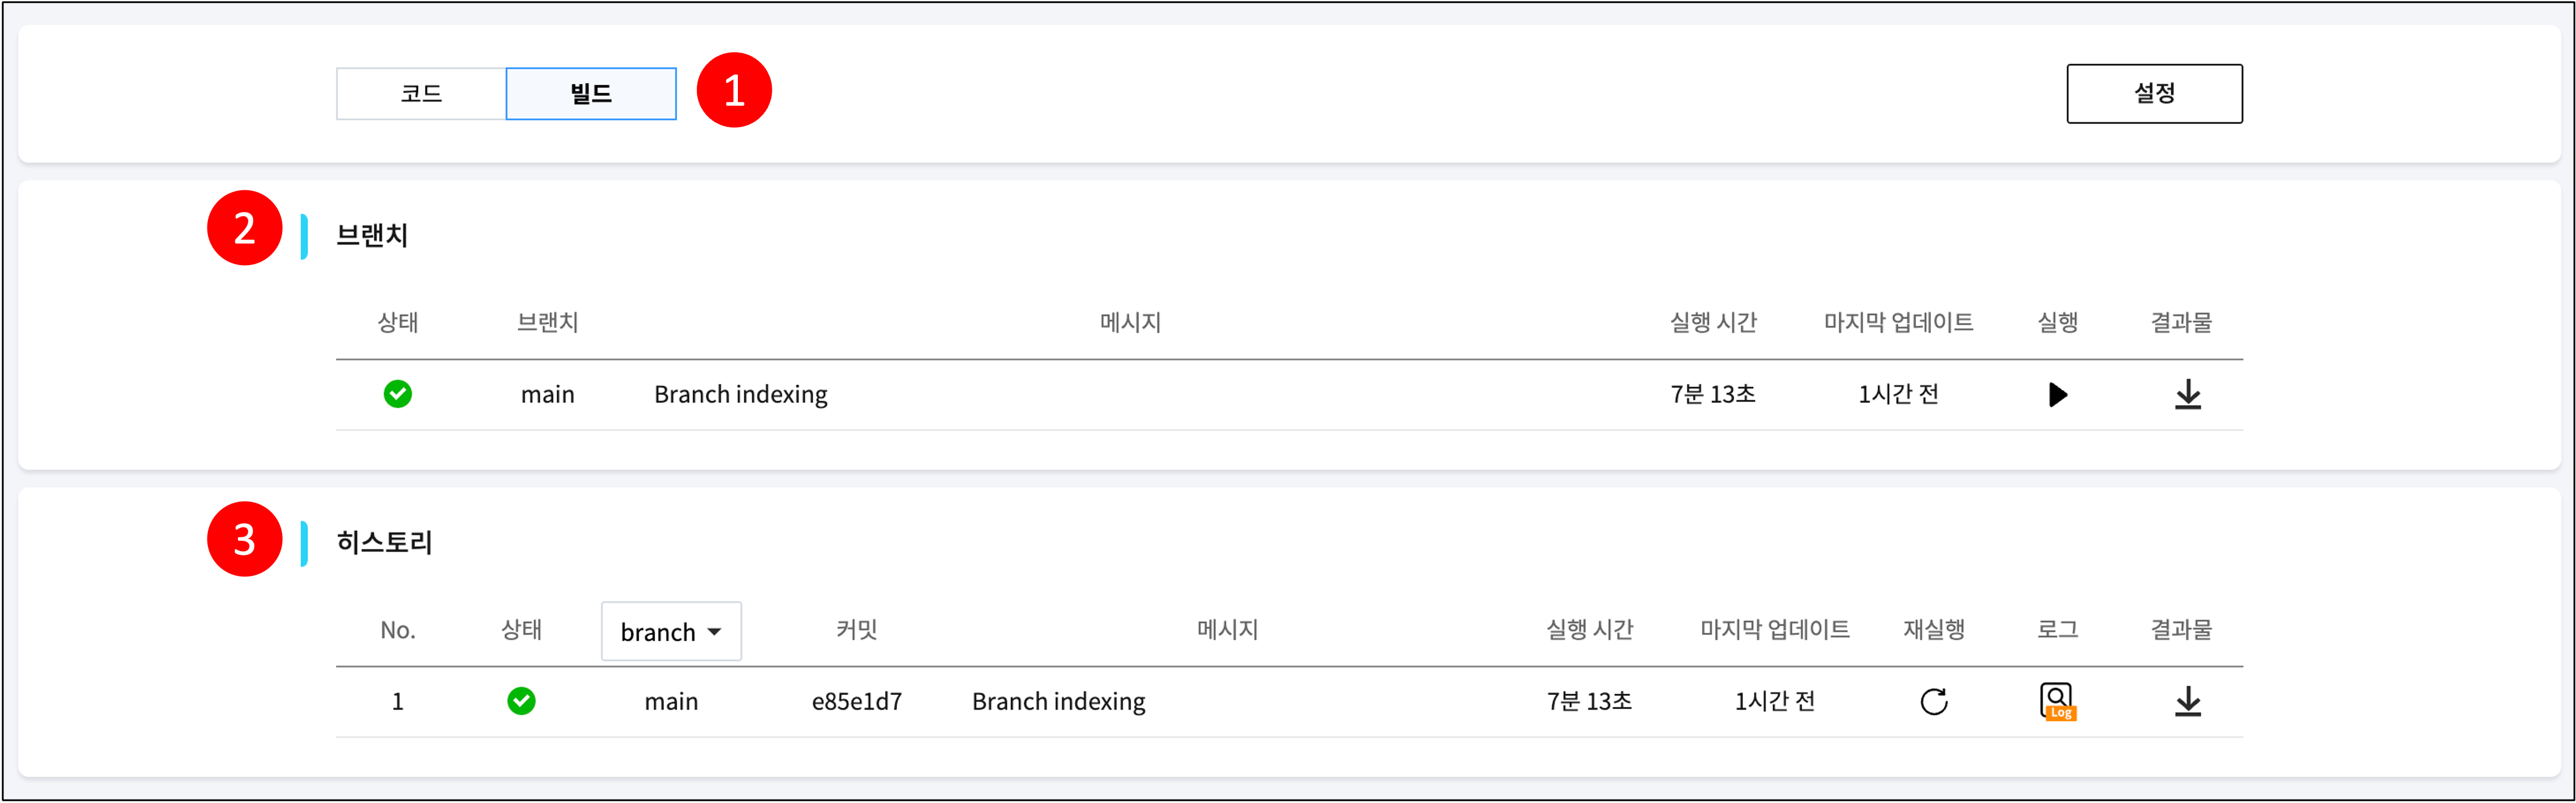The width and height of the screenshot is (2576, 803).
Task: Click the Branch indexing message in history
Action: coord(1058,702)
